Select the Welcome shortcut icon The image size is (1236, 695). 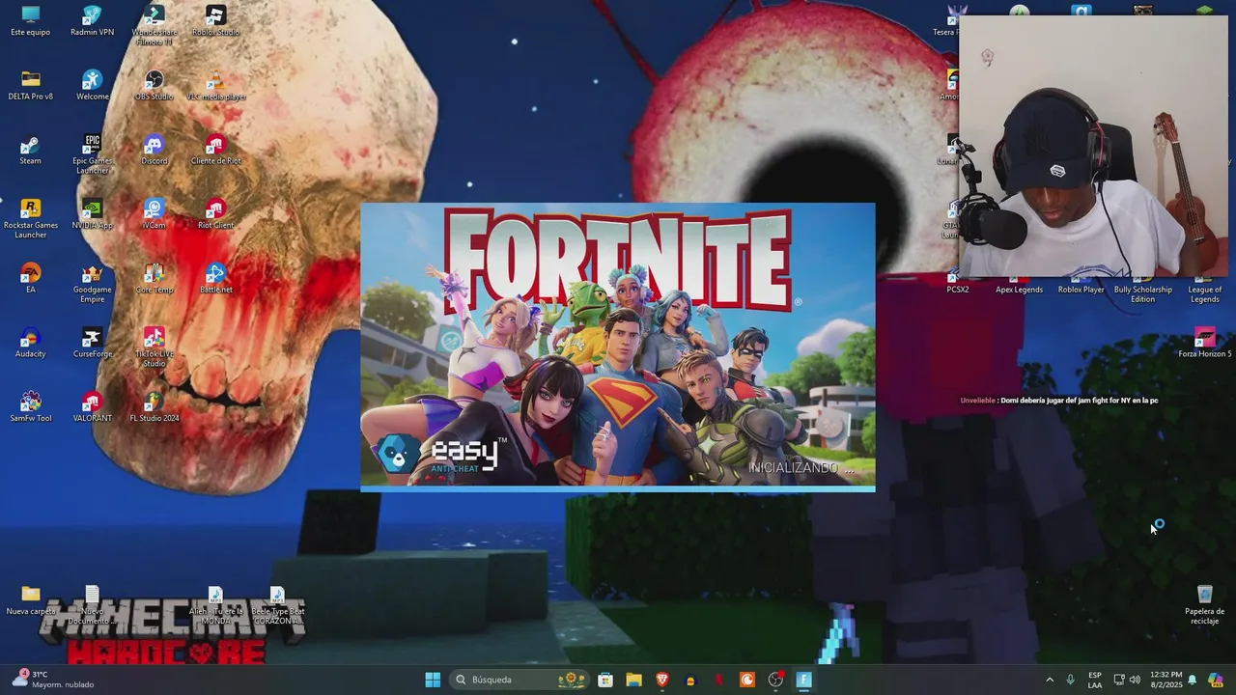pyautogui.click(x=92, y=85)
